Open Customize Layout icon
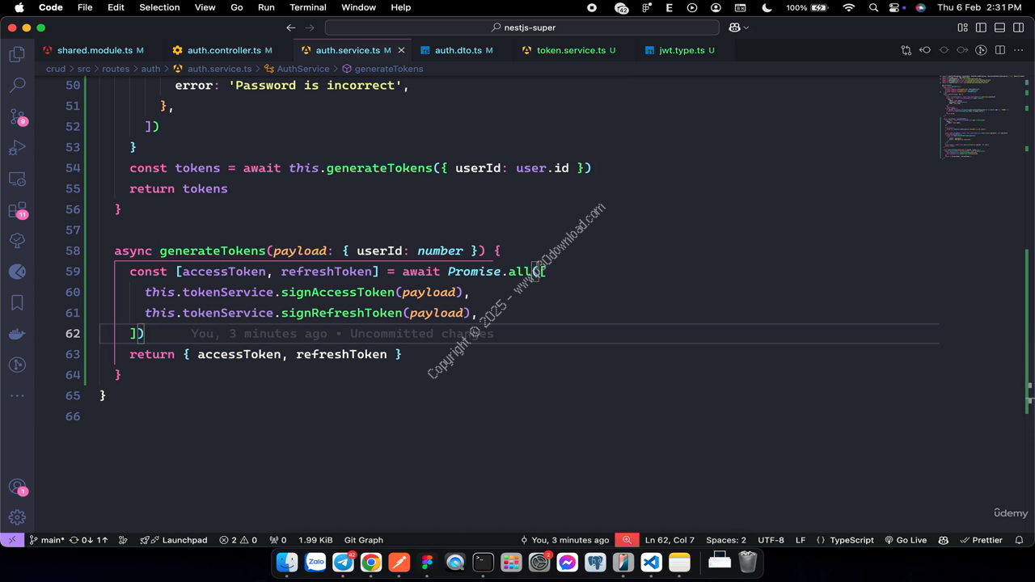 pyautogui.click(x=963, y=27)
